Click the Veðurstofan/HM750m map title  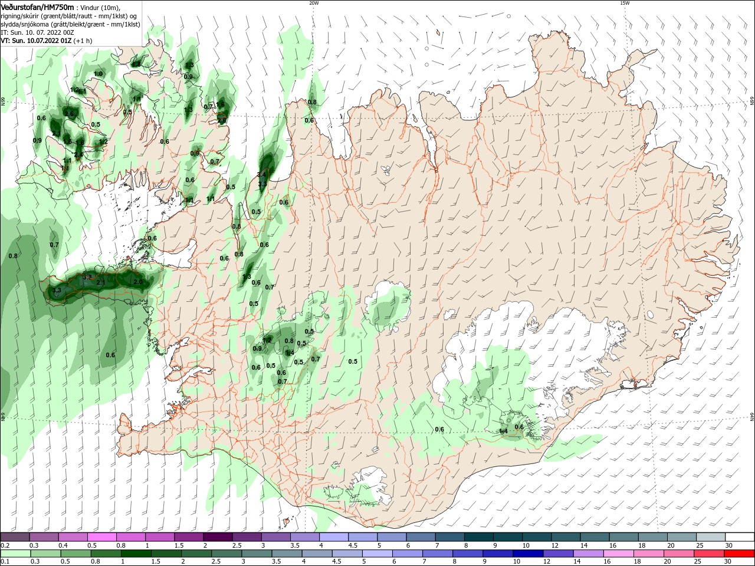(37, 7)
